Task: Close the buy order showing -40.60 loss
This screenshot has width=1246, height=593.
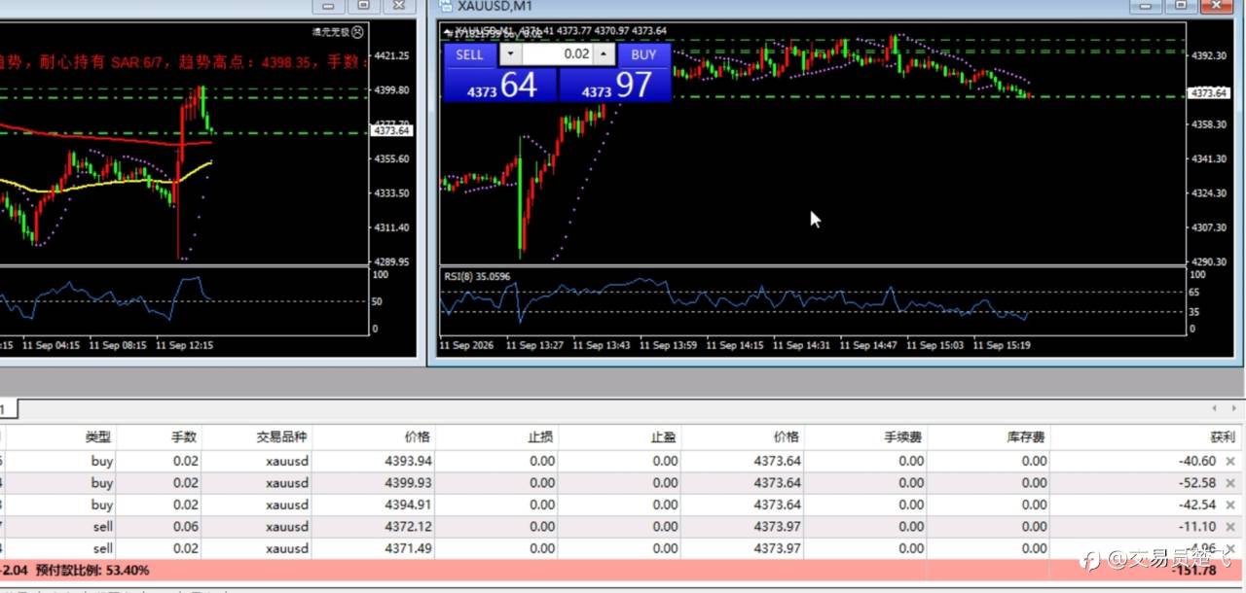Action: 1230,462
